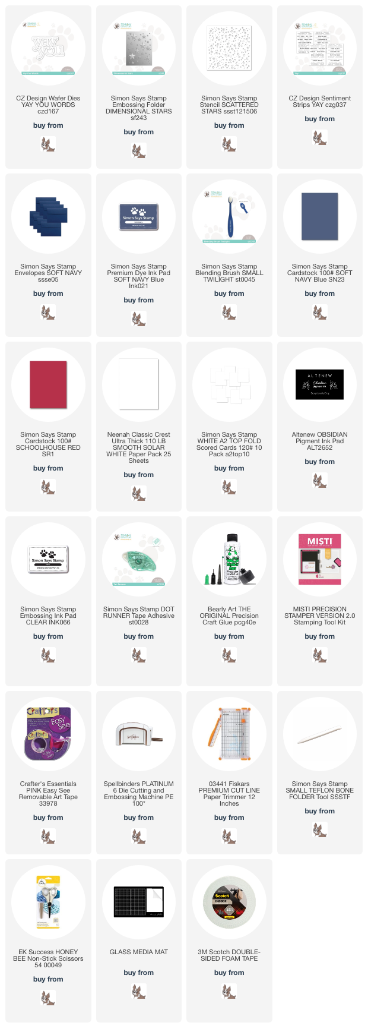Open the Blending Brush SMALL TWILIGHT image
368x1035 pixels.
click(x=229, y=216)
